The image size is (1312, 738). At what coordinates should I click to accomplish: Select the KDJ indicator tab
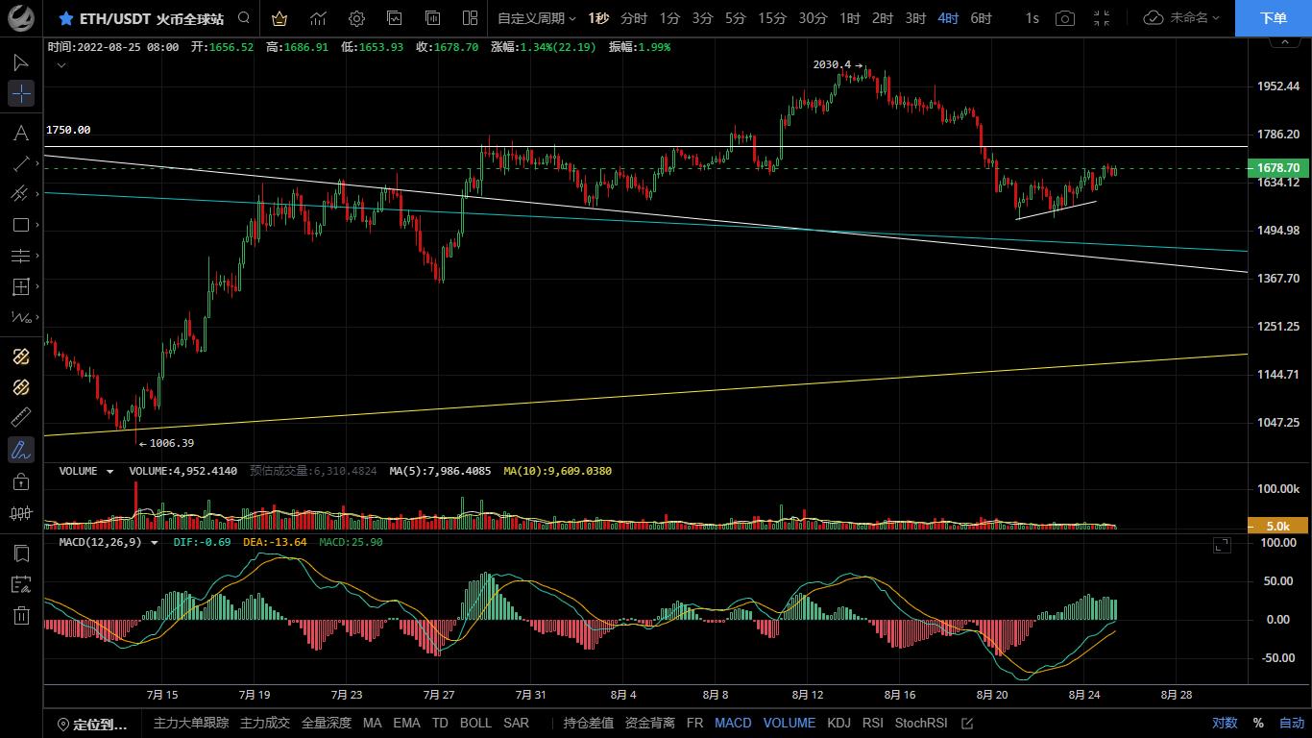pyautogui.click(x=838, y=723)
